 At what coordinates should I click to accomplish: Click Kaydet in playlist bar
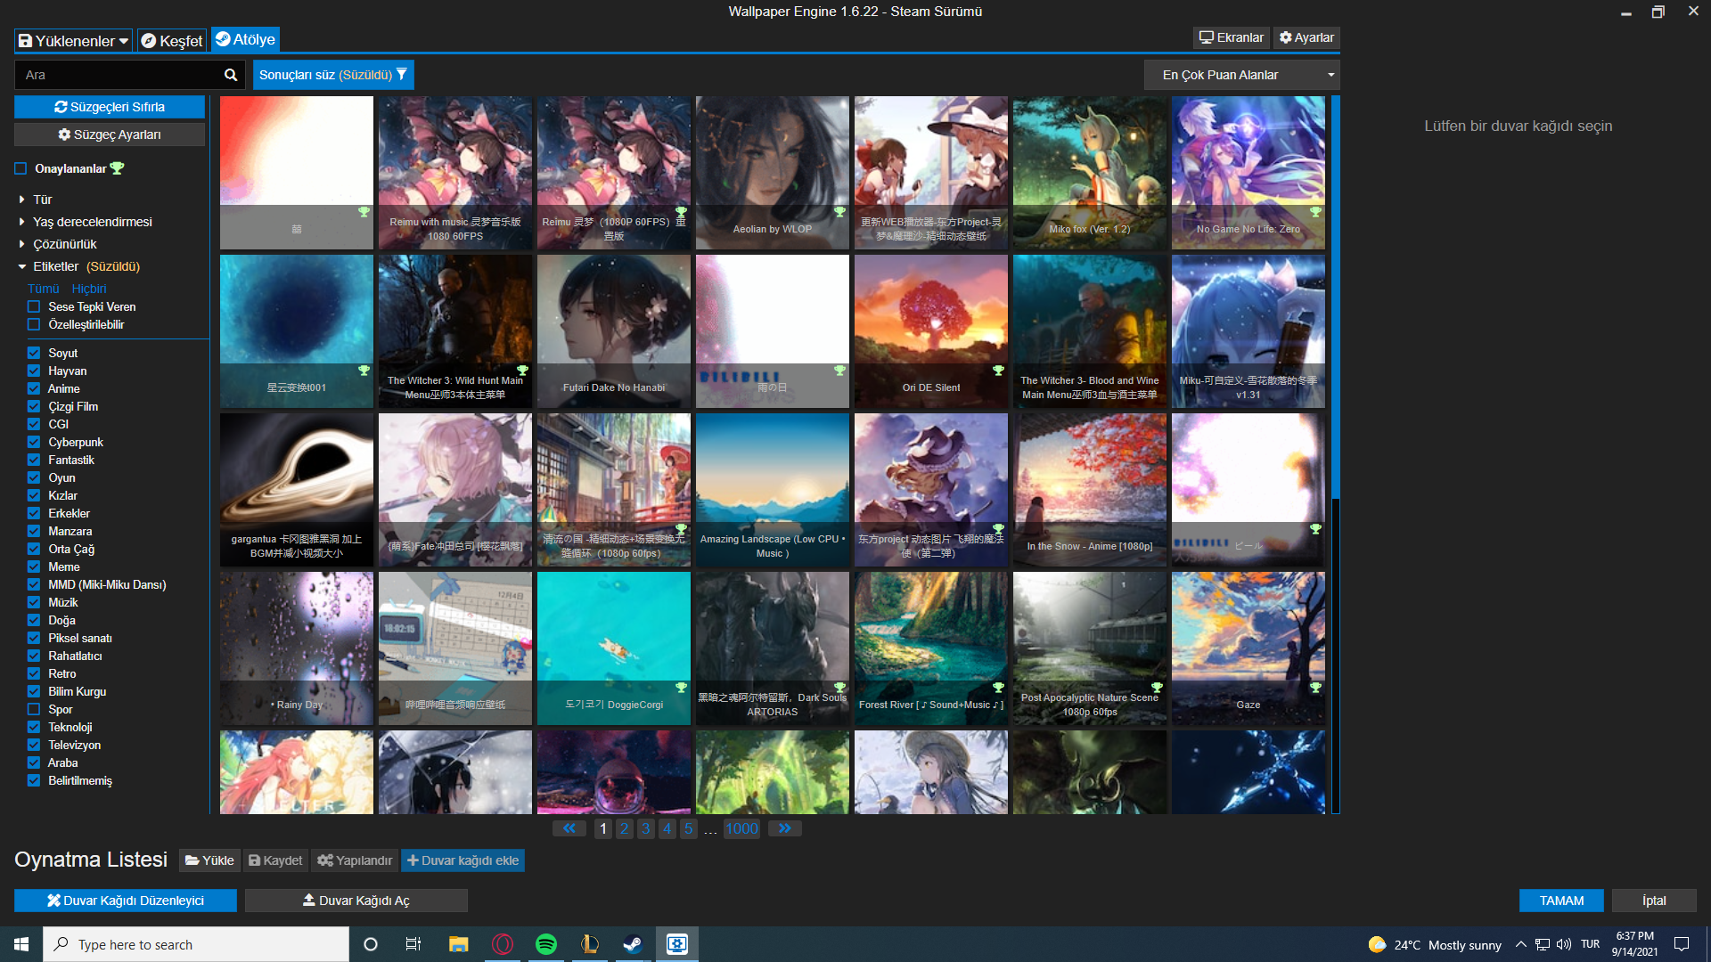(275, 860)
